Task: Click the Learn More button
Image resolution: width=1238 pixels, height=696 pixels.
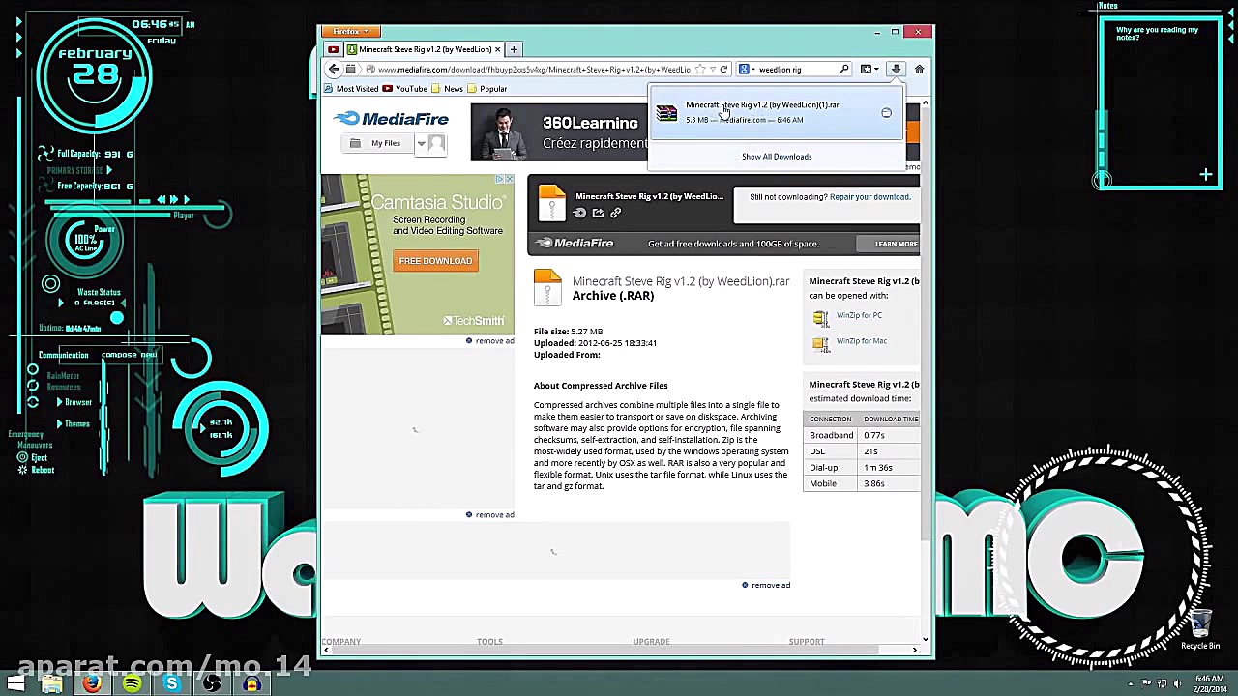Action: tap(896, 244)
